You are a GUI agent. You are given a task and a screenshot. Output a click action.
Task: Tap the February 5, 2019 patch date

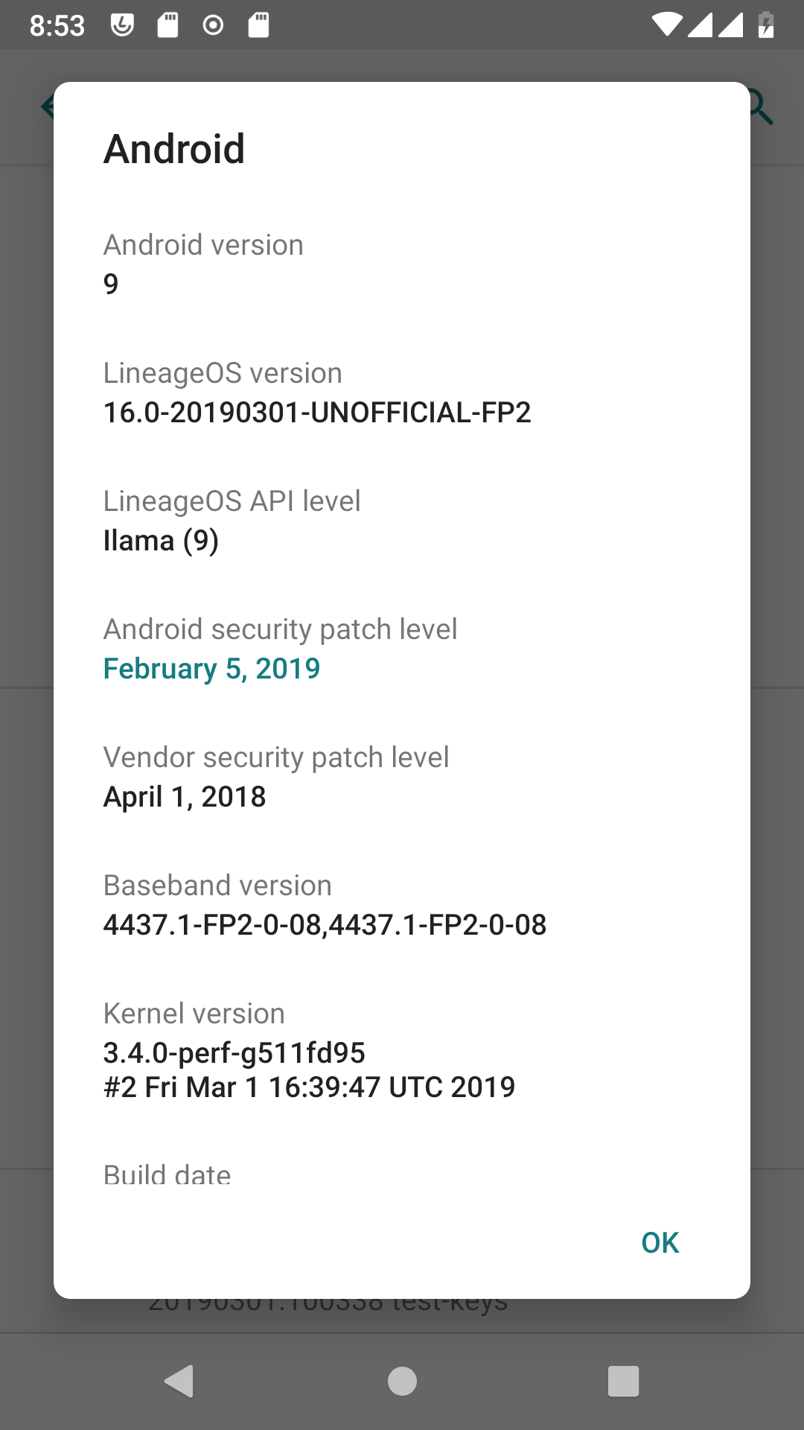tap(211, 669)
